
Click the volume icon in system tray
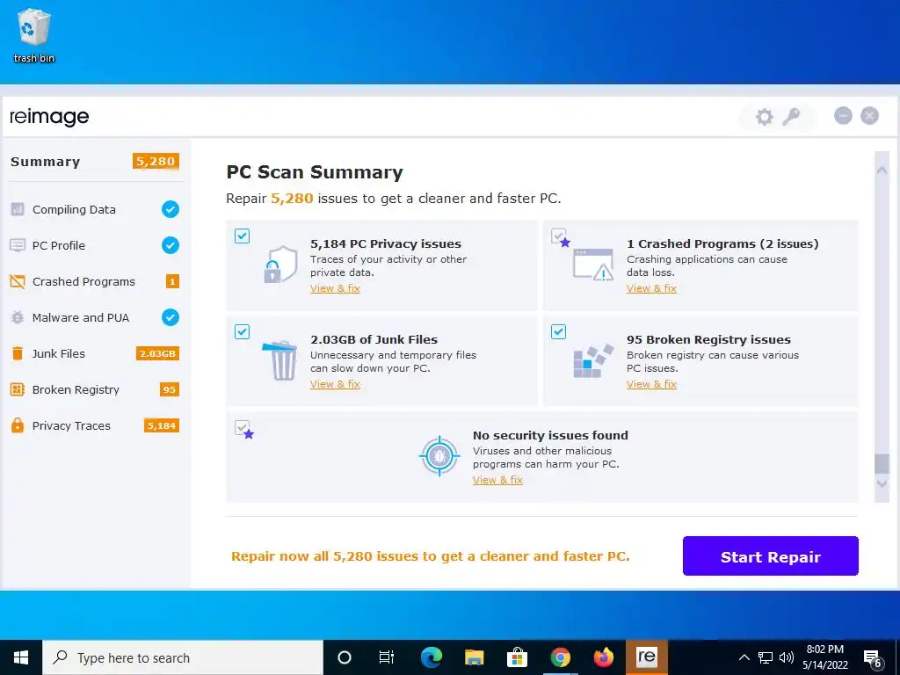787,657
